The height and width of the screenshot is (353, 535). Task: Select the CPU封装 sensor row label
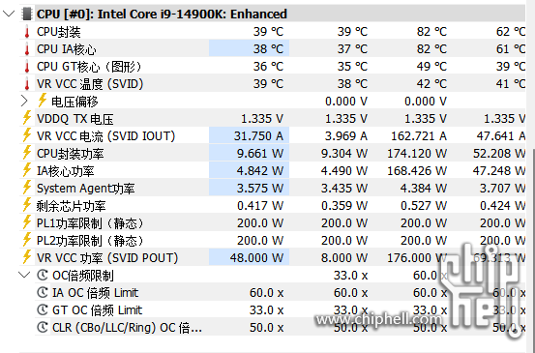click(x=59, y=32)
